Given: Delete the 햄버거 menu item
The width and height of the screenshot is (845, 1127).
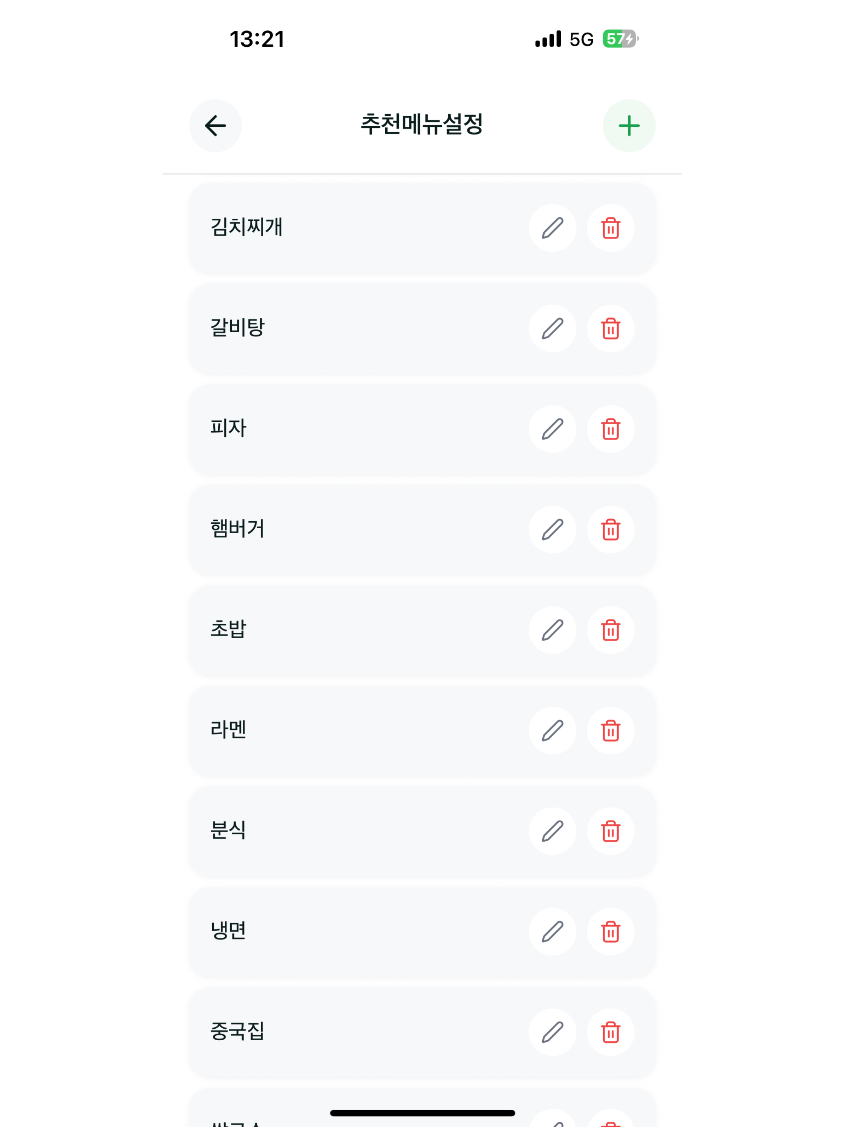Looking at the screenshot, I should pos(611,530).
